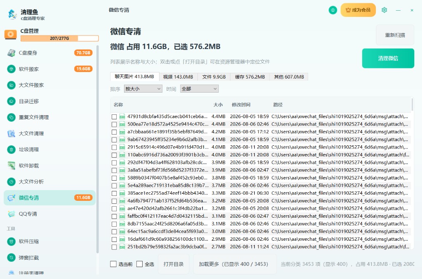This screenshot has width=422, height=279.
Task: Click file icon of 110abc6916d736a20093f3901b3cb row
Action: point(122,155)
